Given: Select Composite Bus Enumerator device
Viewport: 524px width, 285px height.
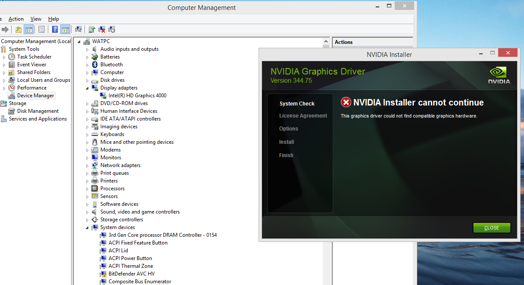Looking at the screenshot, I should 140,282.
